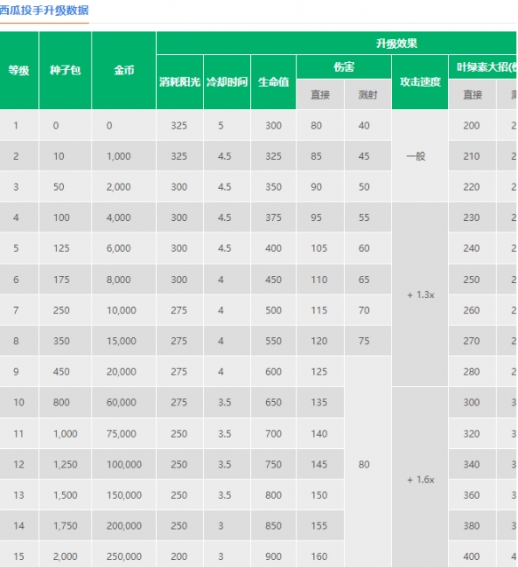Click the 叶绿素大招 group header
This screenshot has height=567, width=518.
point(483,67)
